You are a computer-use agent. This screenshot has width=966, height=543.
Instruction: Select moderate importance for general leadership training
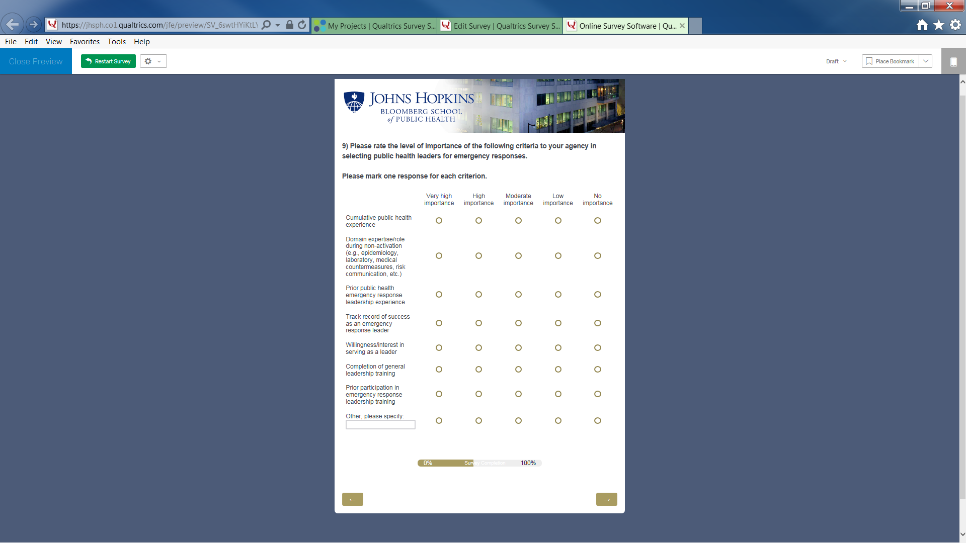pos(518,370)
